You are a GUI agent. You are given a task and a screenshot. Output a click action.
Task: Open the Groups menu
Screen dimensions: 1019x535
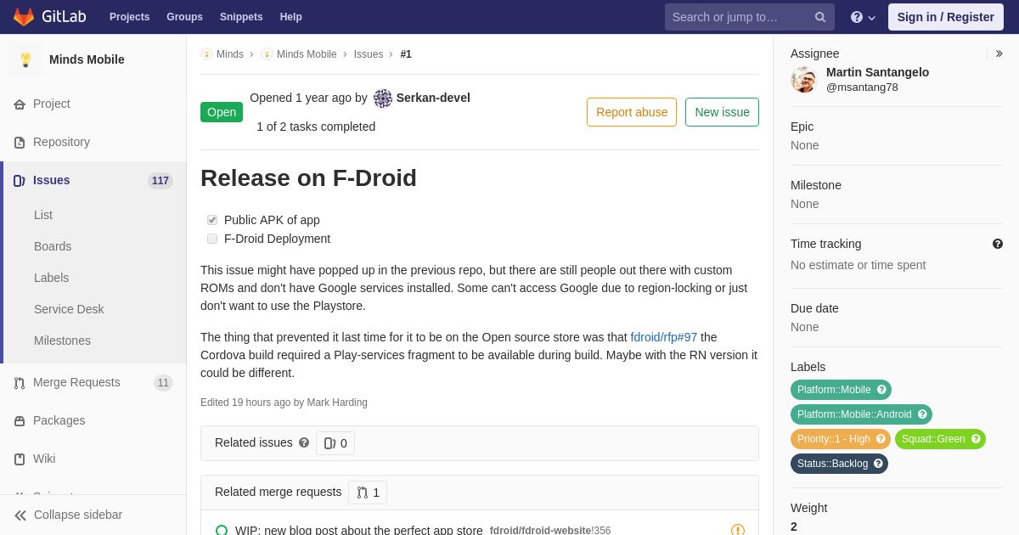[x=184, y=17]
